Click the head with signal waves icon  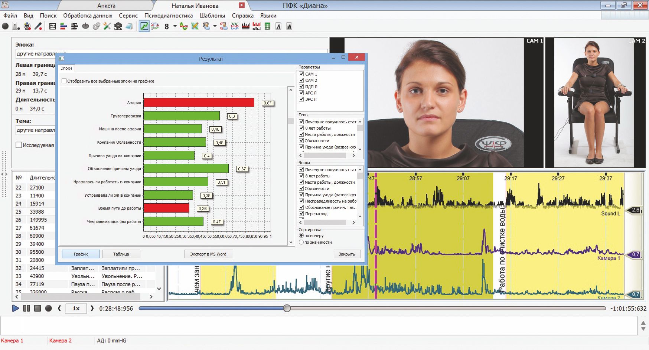pos(155,26)
